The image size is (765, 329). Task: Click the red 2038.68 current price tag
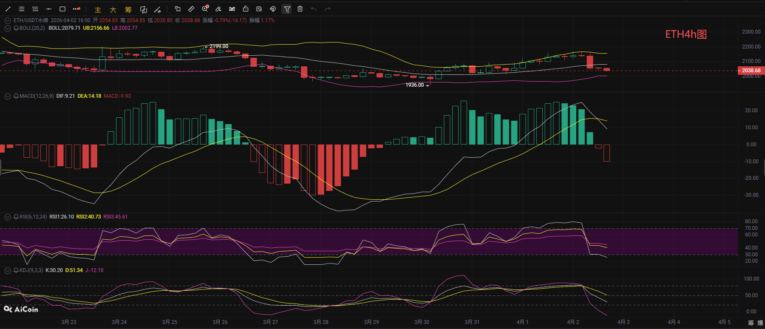(x=751, y=71)
